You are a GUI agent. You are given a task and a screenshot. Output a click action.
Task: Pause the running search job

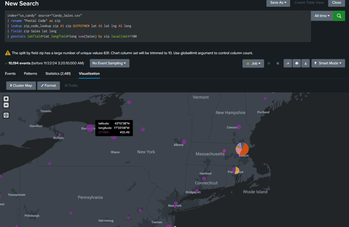tap(269, 63)
